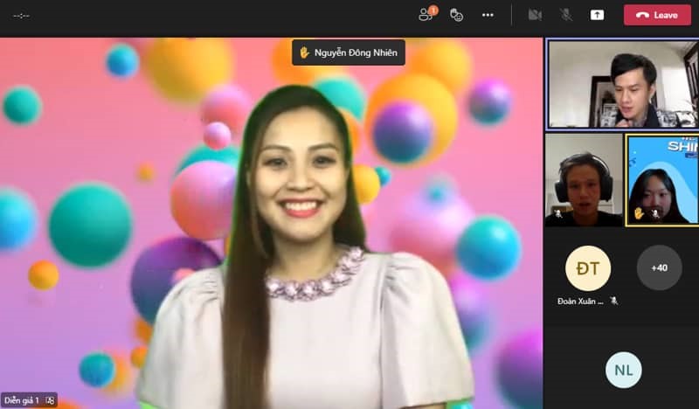699x409 pixels.
Task: Unmute the microphone
Action: tap(565, 15)
